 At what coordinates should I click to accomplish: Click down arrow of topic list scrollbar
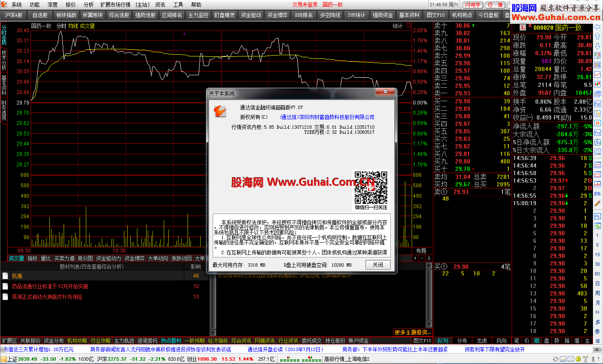(213, 333)
